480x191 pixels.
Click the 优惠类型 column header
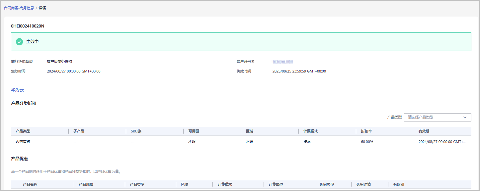coord(327,184)
